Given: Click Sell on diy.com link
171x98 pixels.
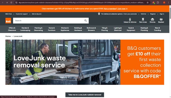Looking at the screenshot, I should tap(37, 14).
